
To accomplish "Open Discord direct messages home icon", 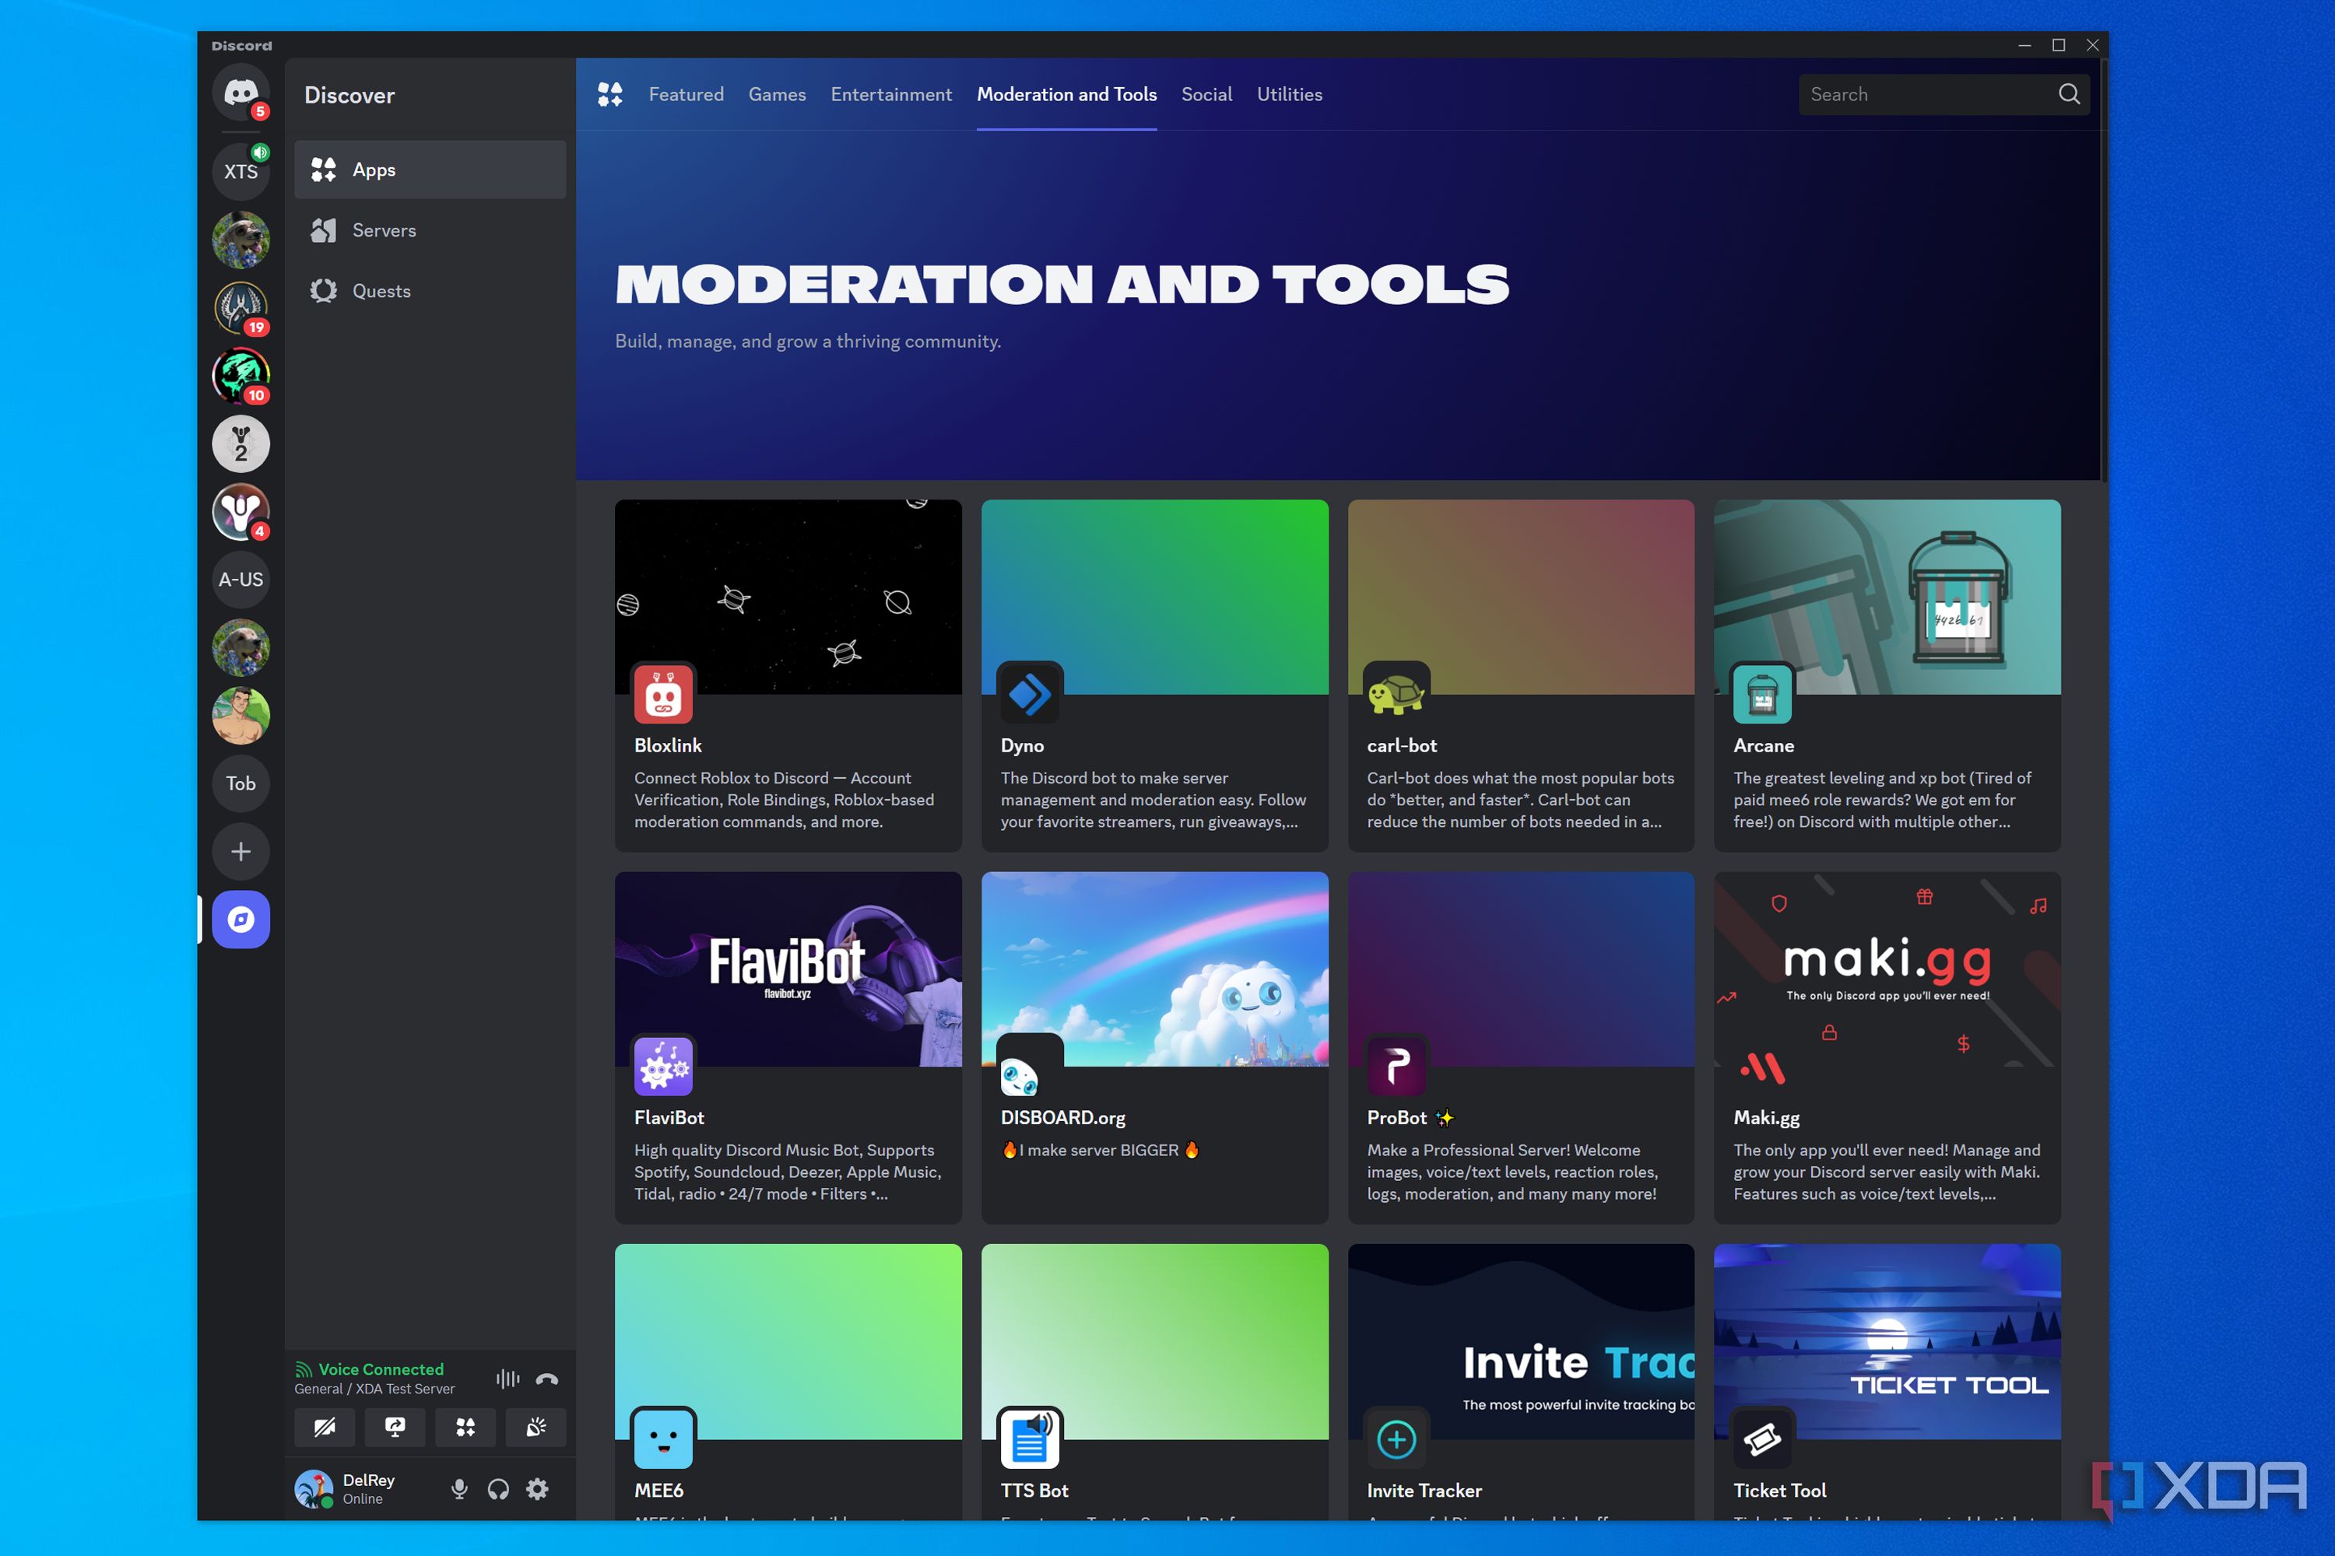I will click(241, 93).
